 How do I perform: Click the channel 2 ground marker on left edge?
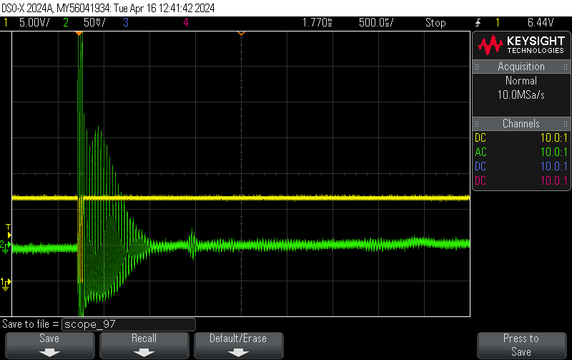pos(6,245)
